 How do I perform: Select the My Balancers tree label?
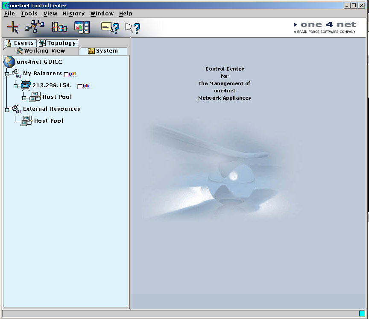tap(42, 74)
